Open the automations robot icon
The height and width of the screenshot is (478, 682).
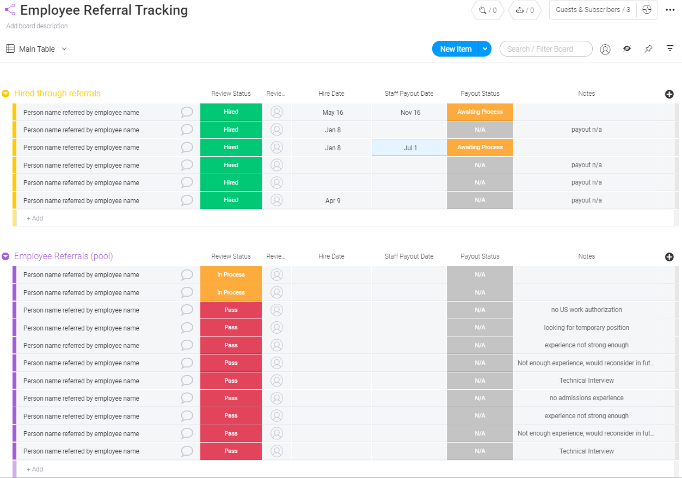[x=525, y=10]
